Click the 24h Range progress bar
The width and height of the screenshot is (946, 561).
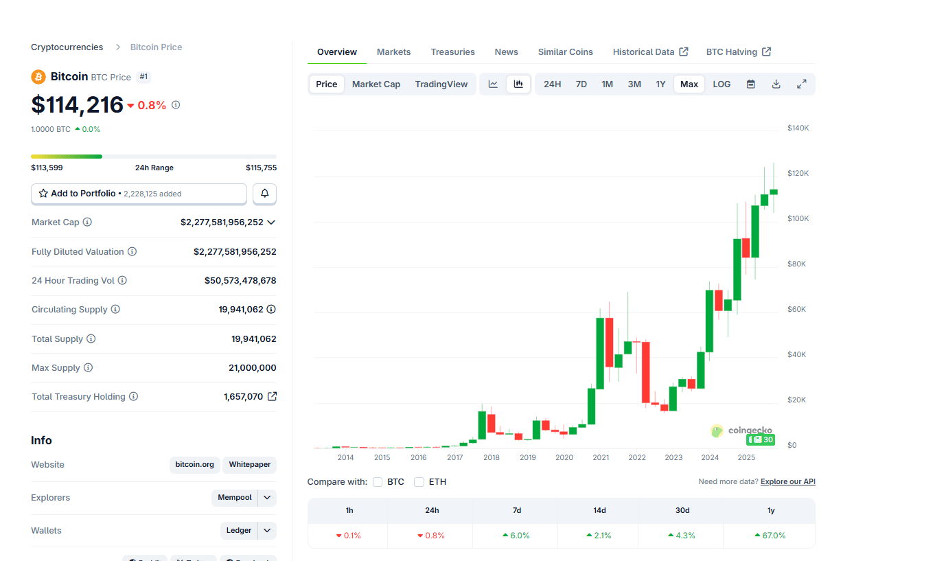point(152,156)
